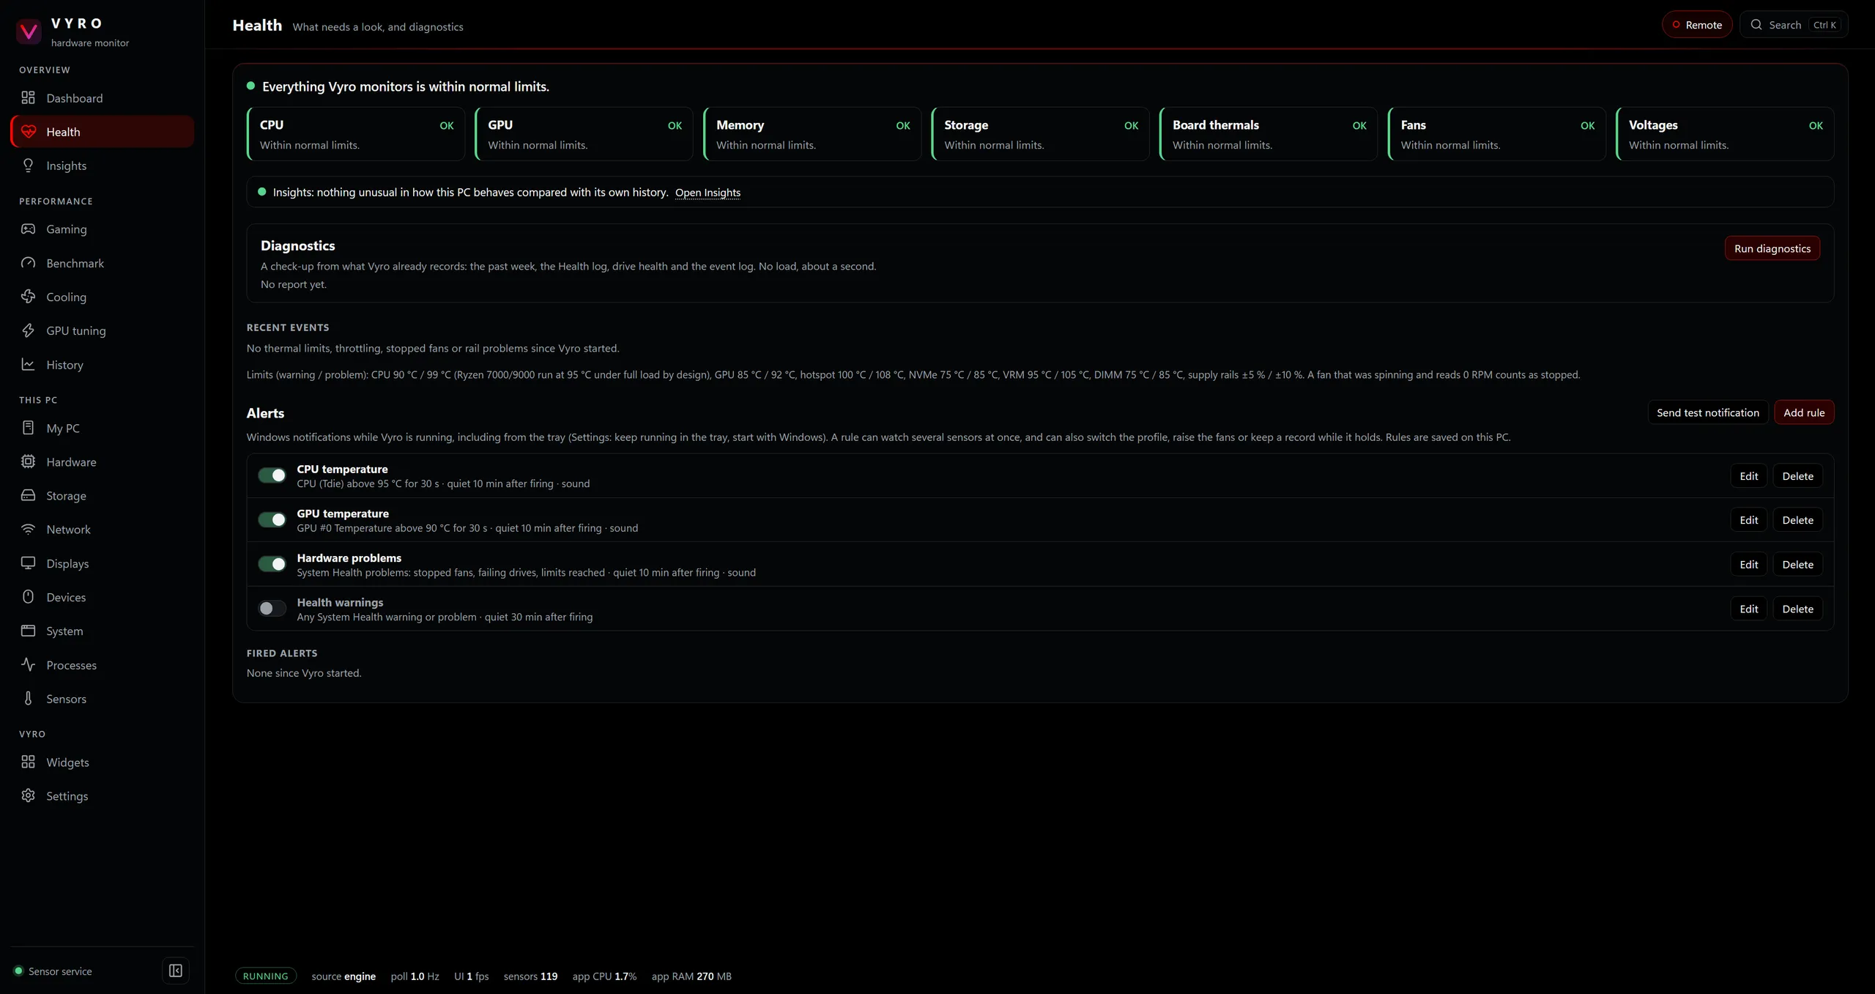This screenshot has width=1875, height=994.
Task: Click the Run diagnostics button
Action: coord(1772,248)
